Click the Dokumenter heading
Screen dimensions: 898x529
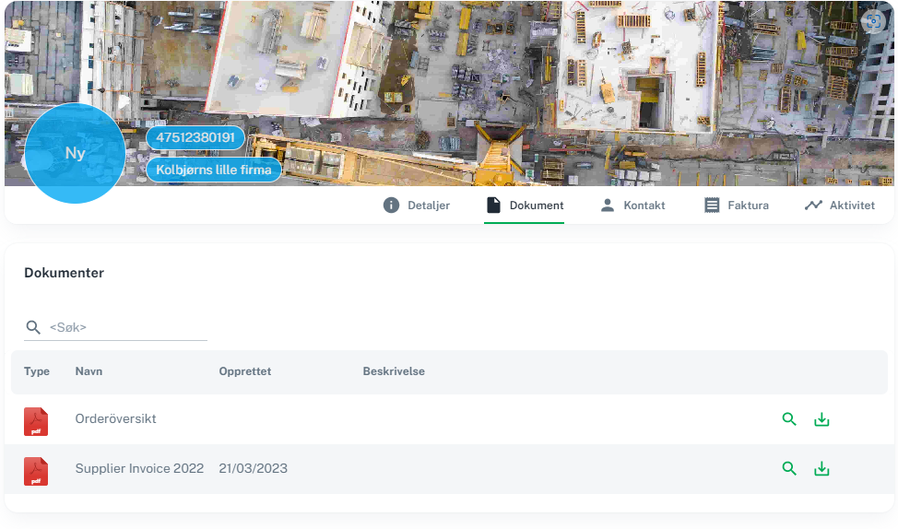point(65,273)
